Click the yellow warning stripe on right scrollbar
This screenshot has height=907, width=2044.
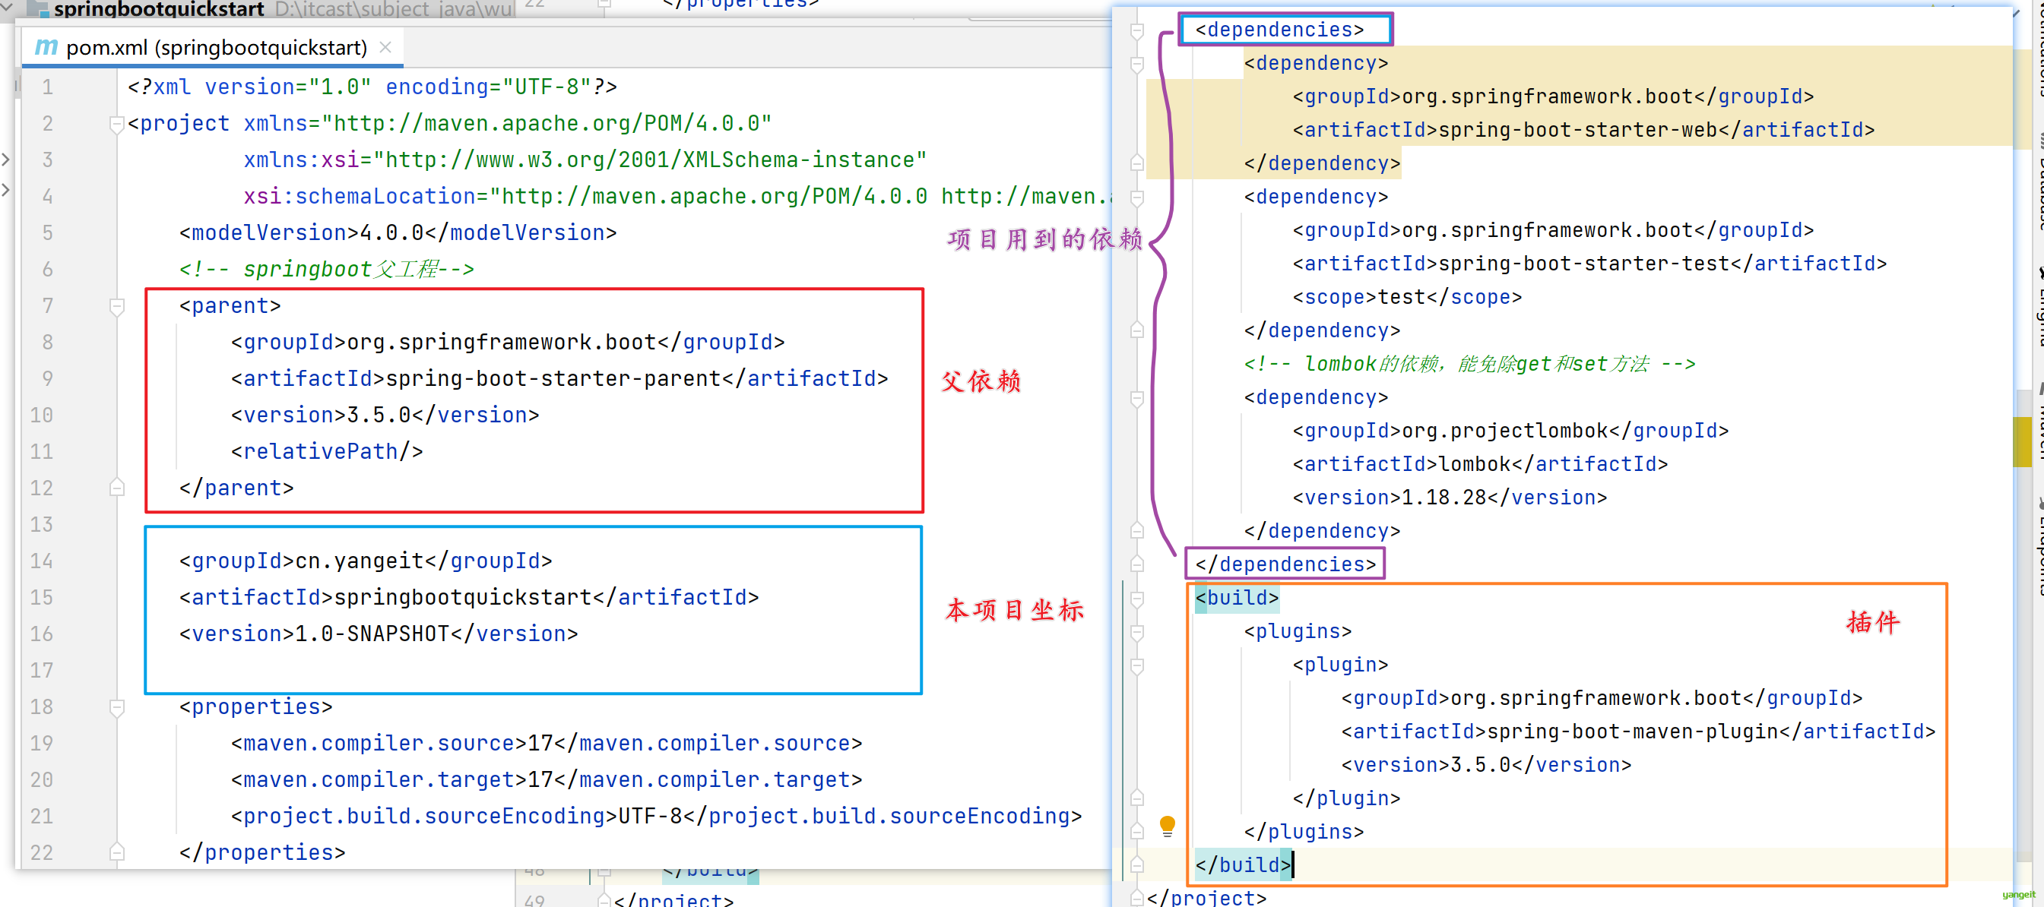2022,441
